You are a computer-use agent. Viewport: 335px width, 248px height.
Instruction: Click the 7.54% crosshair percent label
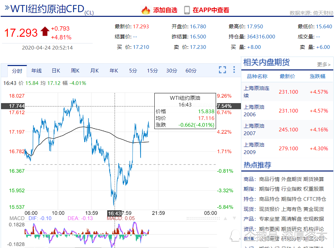(x=229, y=106)
